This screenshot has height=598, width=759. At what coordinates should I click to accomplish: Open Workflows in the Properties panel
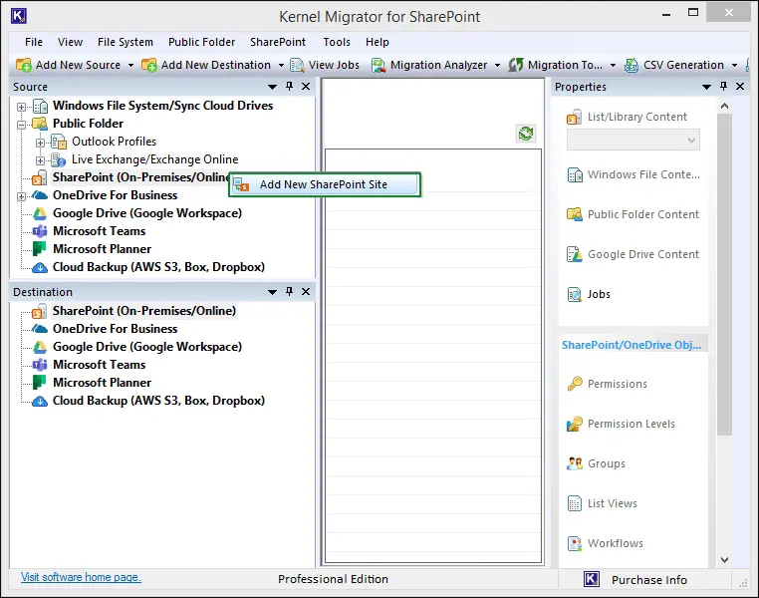tap(615, 543)
